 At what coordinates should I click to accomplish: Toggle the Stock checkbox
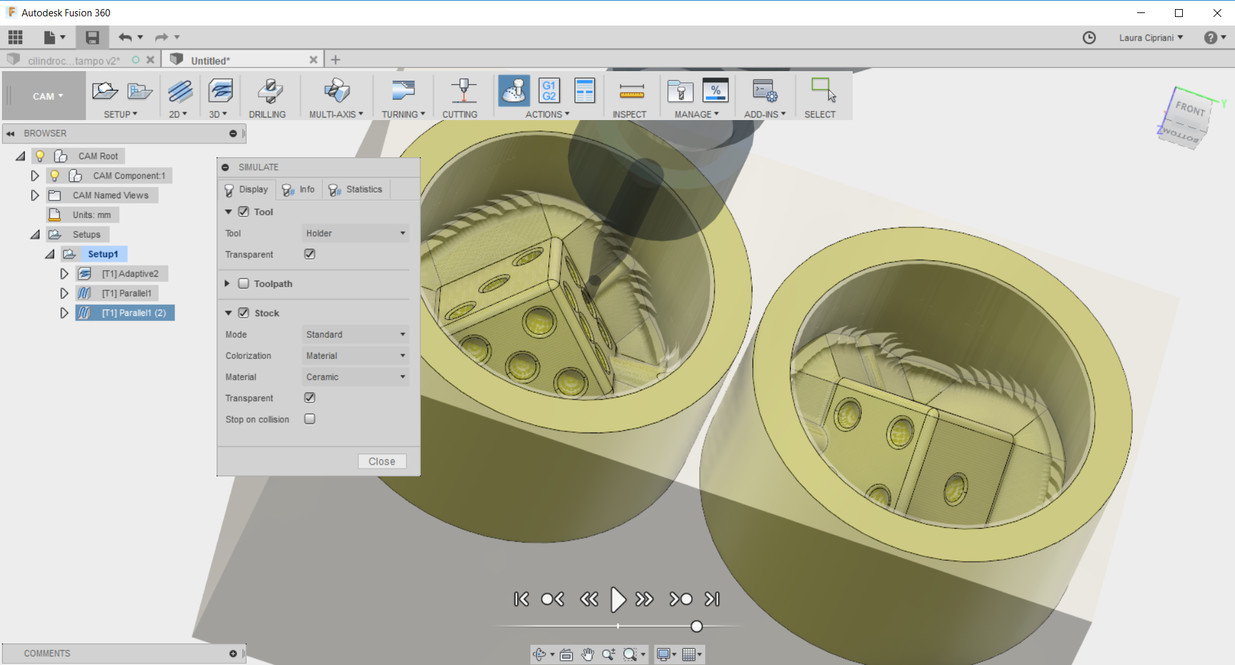point(244,313)
